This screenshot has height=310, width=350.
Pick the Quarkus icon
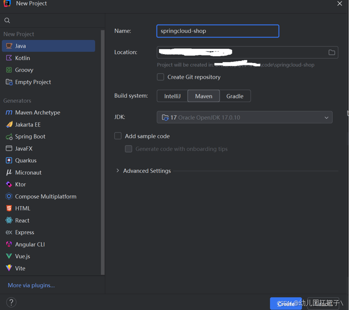pos(9,160)
